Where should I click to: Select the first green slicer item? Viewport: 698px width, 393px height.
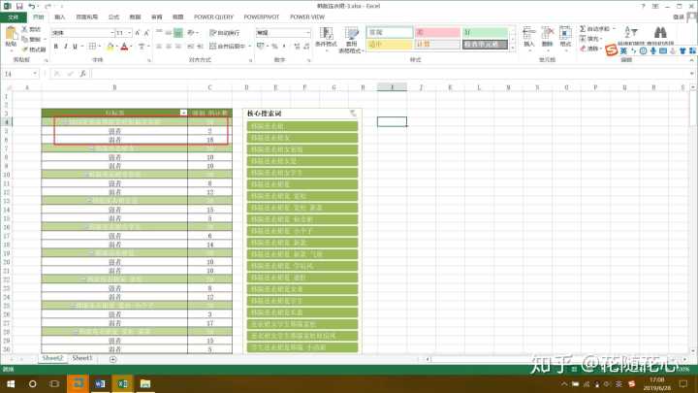coord(302,126)
